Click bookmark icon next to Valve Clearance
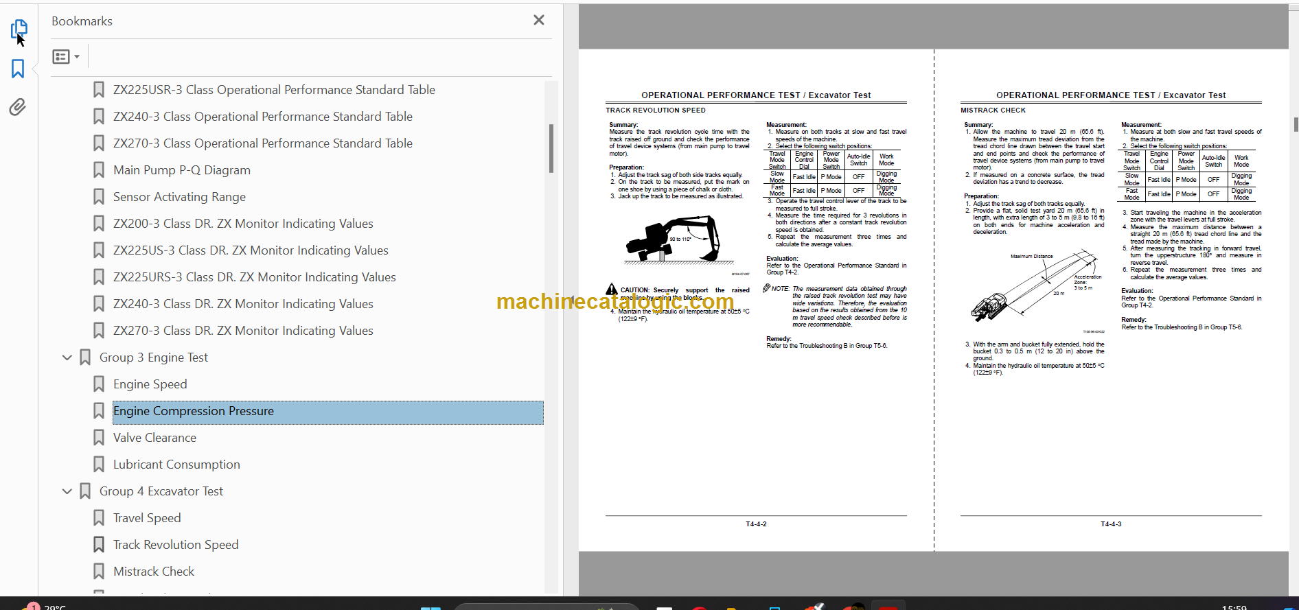1299x610 pixels. 99,438
